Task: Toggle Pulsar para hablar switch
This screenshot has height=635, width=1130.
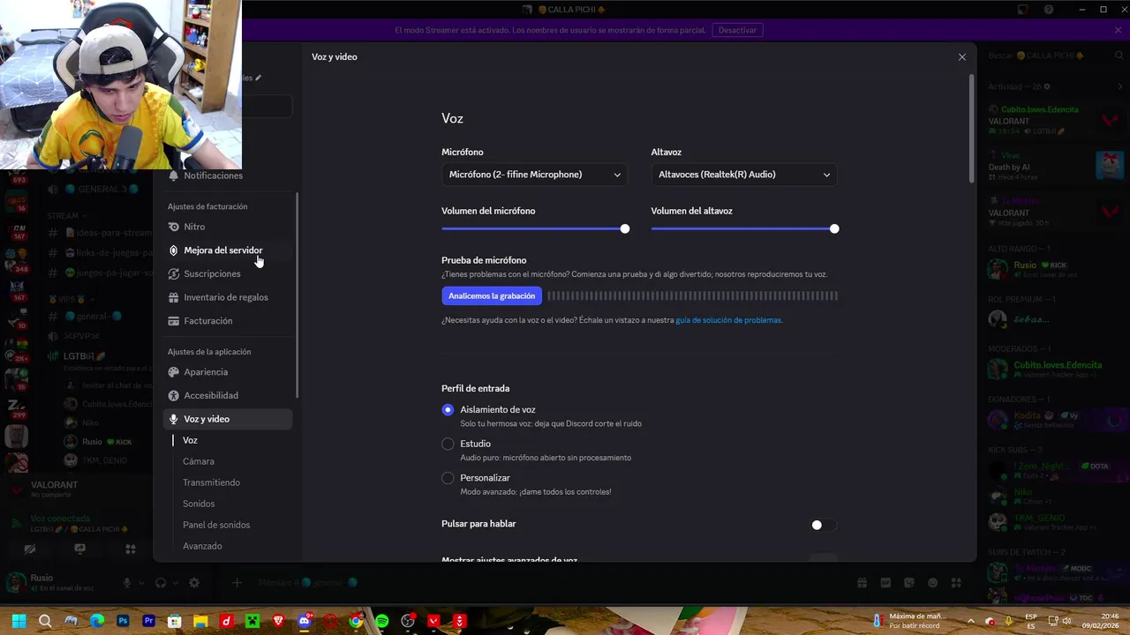Action: [x=824, y=525]
